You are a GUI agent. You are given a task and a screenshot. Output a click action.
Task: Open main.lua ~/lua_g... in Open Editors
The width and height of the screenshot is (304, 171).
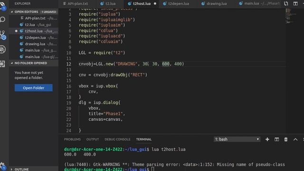tap(34, 50)
